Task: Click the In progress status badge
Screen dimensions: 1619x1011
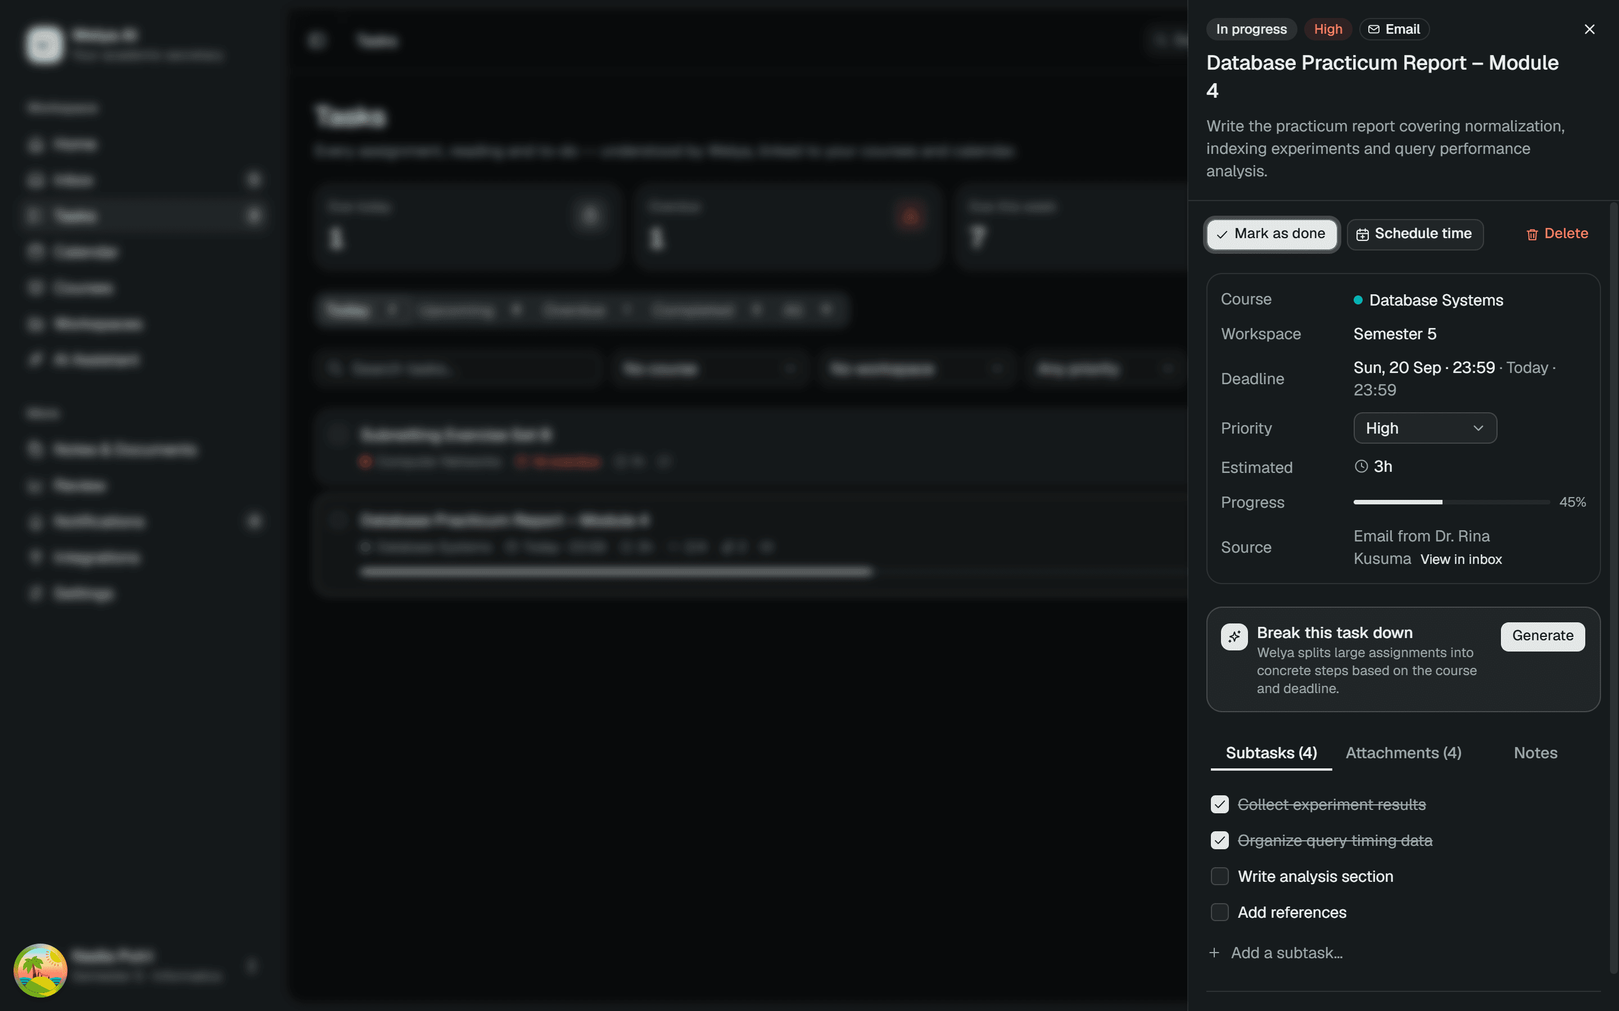Action: (1251, 29)
